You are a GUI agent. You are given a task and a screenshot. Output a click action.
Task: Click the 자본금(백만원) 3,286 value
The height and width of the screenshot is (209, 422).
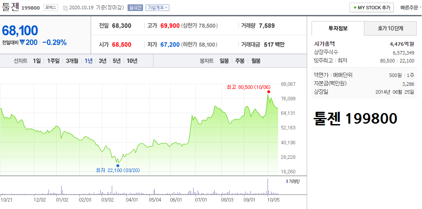pyautogui.click(x=408, y=84)
